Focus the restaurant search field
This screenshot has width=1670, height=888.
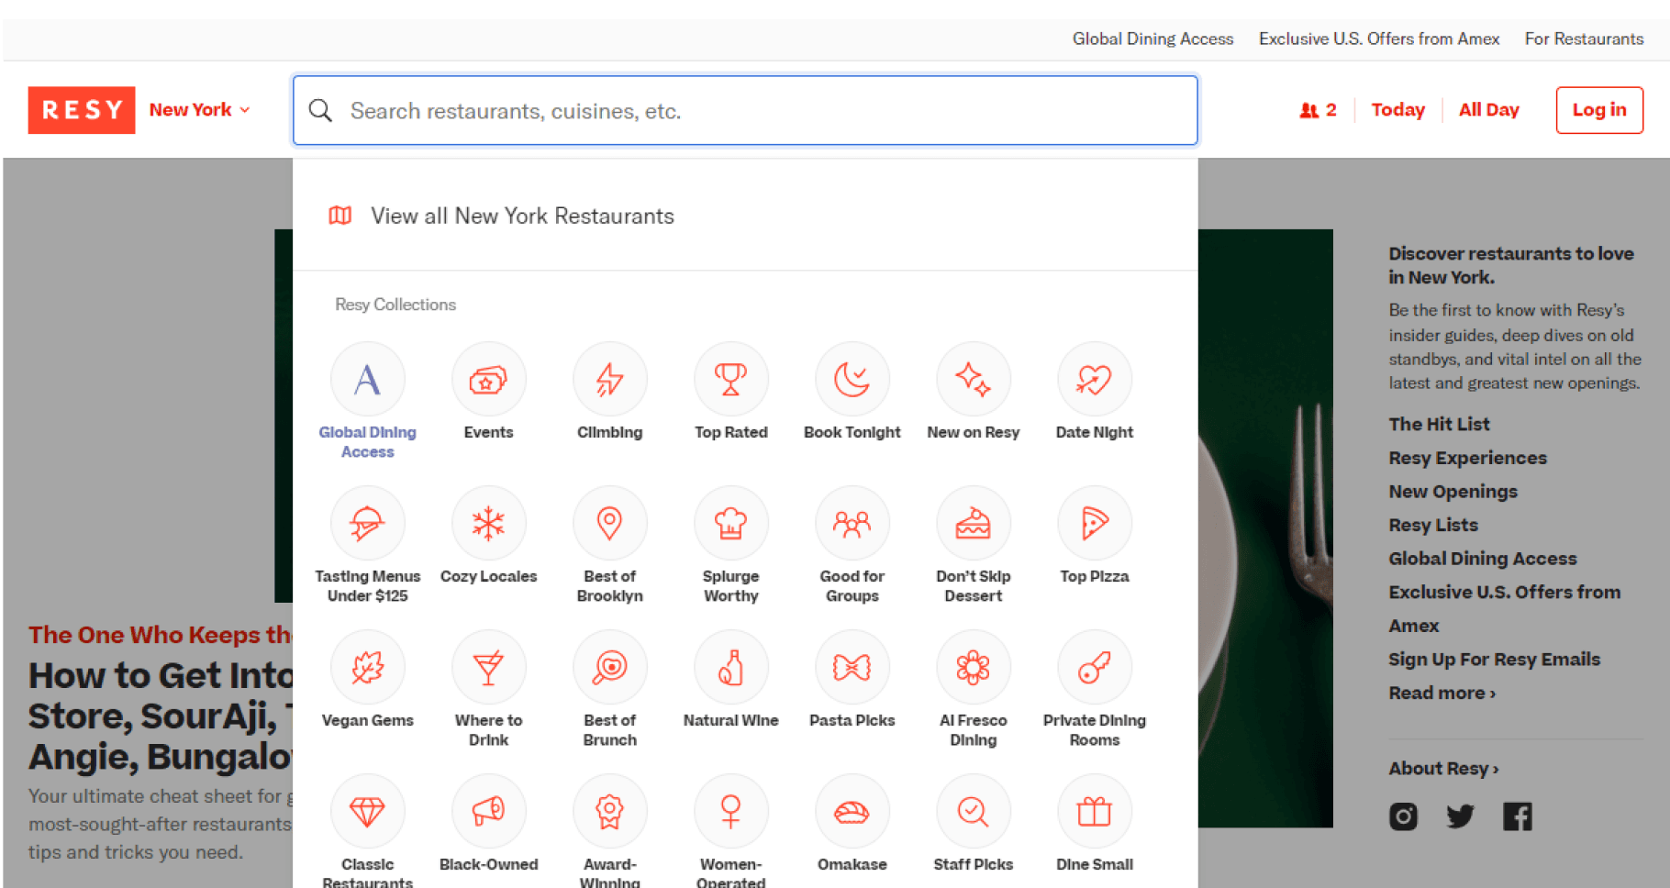745,110
